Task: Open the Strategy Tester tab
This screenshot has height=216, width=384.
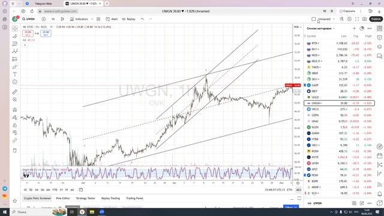Action: click(85, 198)
